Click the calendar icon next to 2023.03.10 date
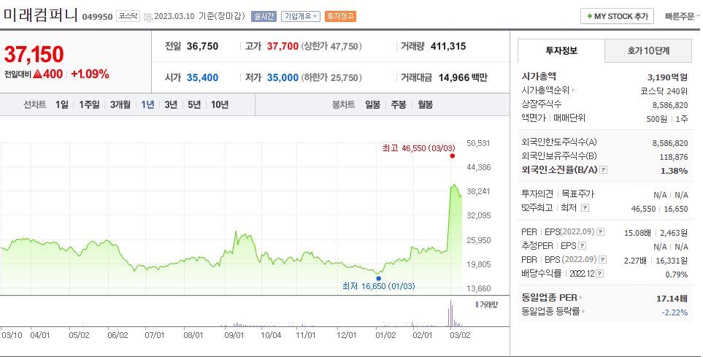 (148, 17)
